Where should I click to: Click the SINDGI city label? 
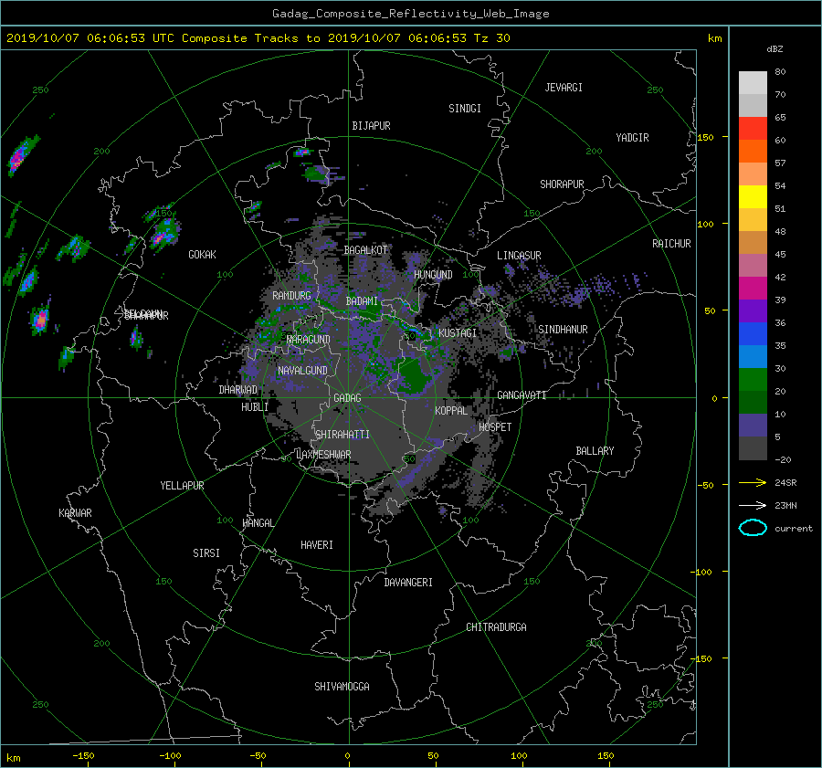pyautogui.click(x=465, y=109)
